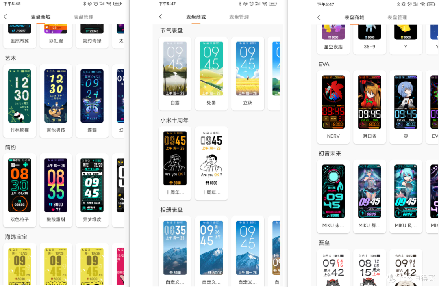The height and width of the screenshot is (287, 439).
Task: Open 表盘管理 tab in the middle screen
Action: coord(239,17)
